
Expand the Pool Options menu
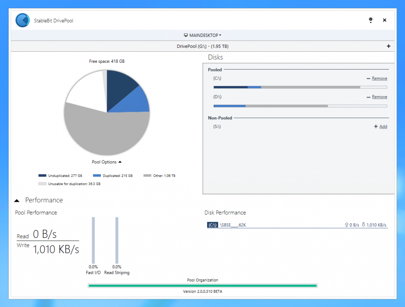coord(107,162)
